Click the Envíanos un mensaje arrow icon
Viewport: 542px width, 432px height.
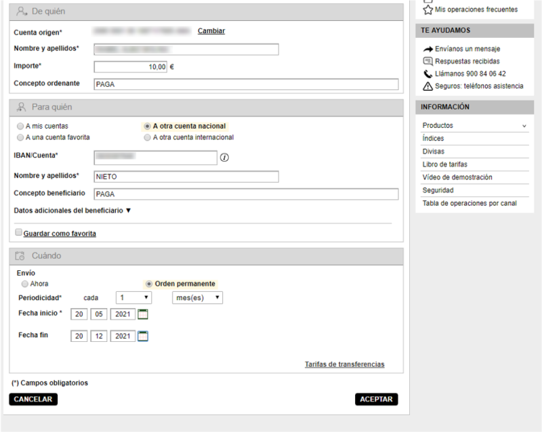coord(428,49)
